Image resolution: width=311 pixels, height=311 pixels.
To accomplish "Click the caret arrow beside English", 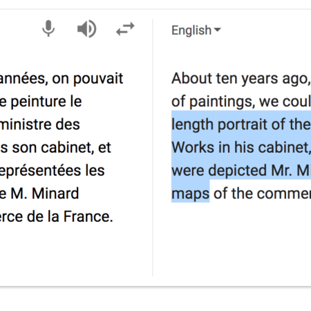I will coord(217,30).
